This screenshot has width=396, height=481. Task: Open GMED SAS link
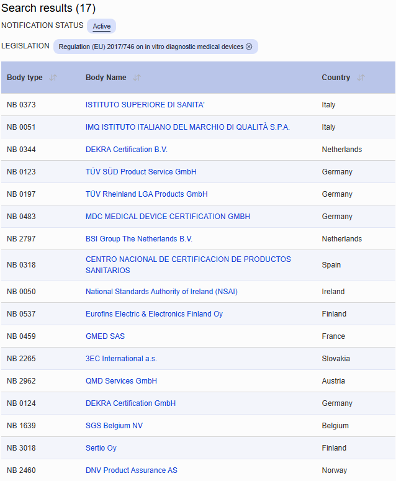106,336
